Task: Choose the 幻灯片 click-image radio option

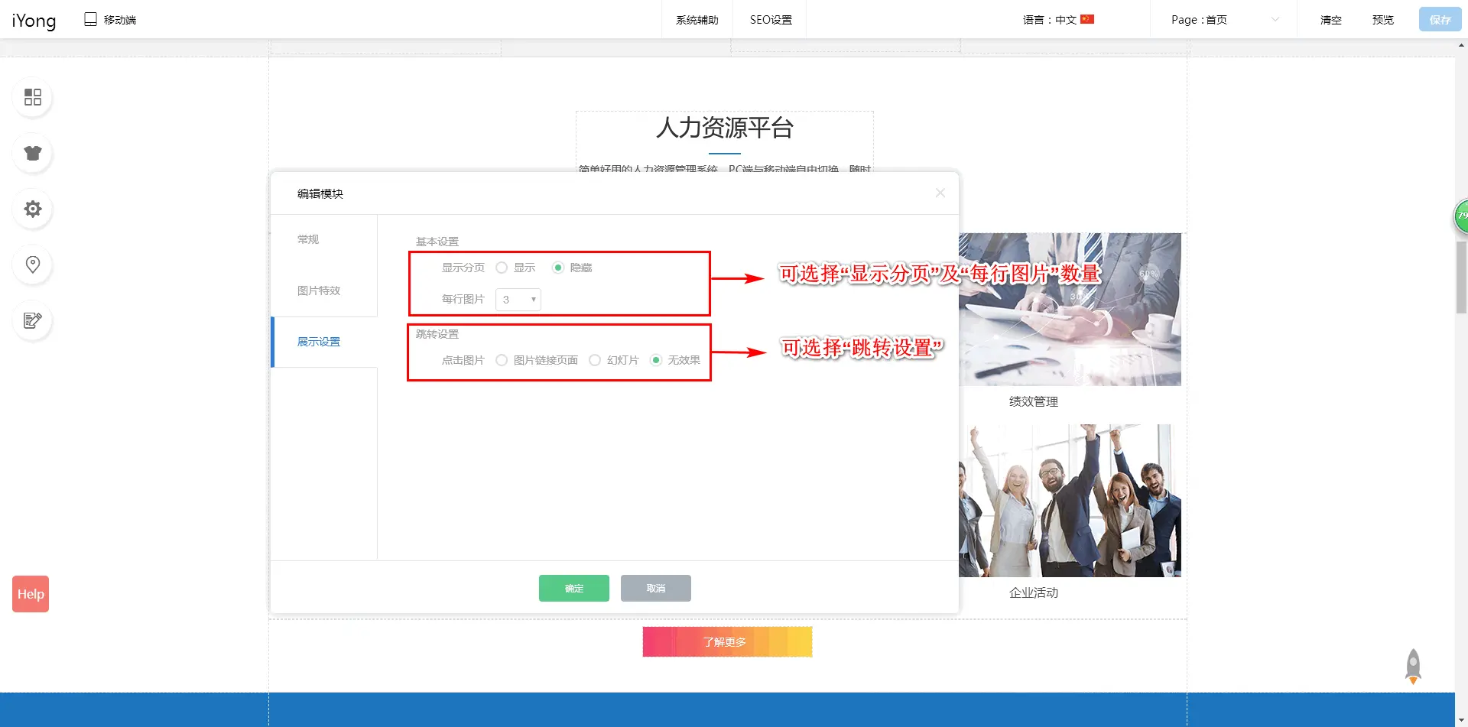Action: [595, 360]
